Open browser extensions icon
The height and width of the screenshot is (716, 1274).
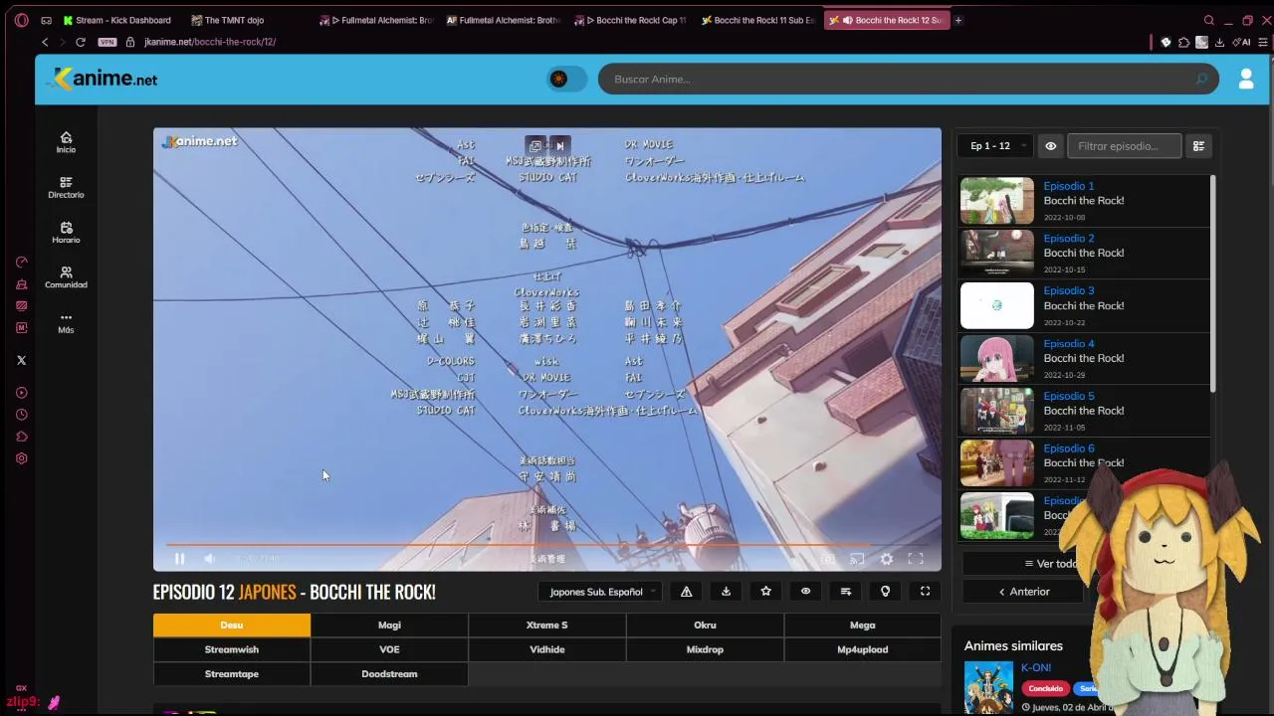coord(1183,42)
